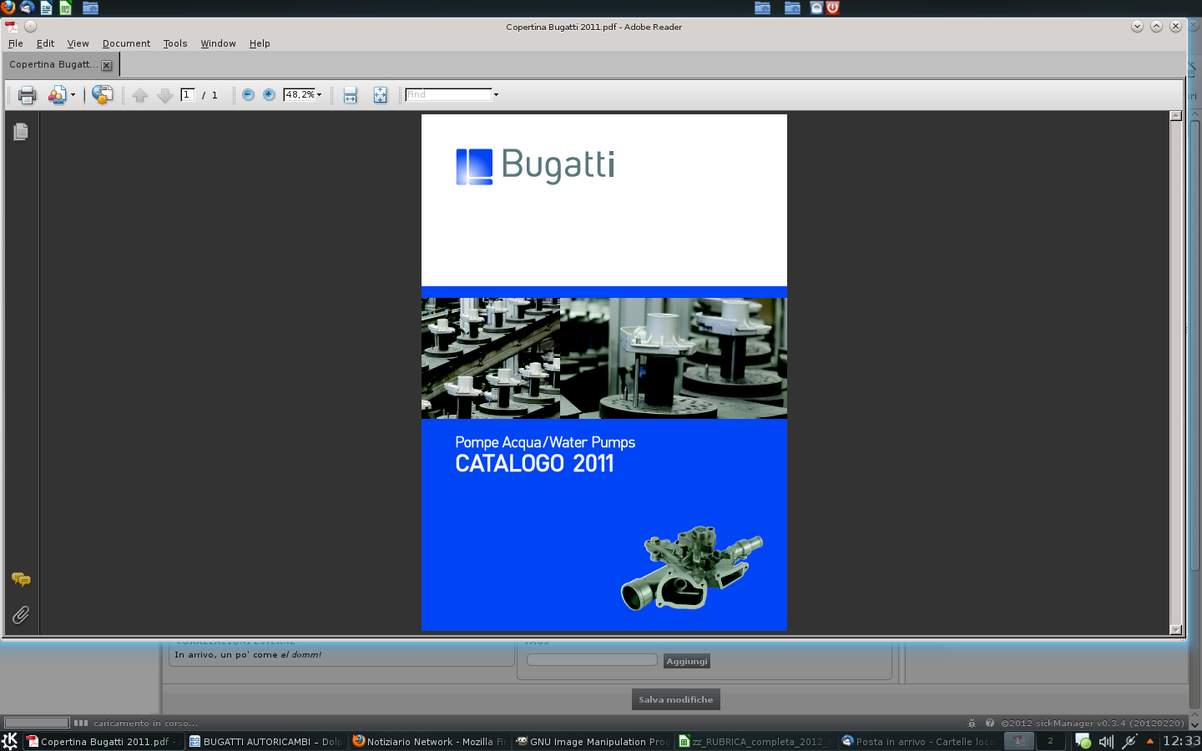The image size is (1202, 751).
Task: Click the scroll down arrow of the document scrollbar
Action: (1176, 630)
